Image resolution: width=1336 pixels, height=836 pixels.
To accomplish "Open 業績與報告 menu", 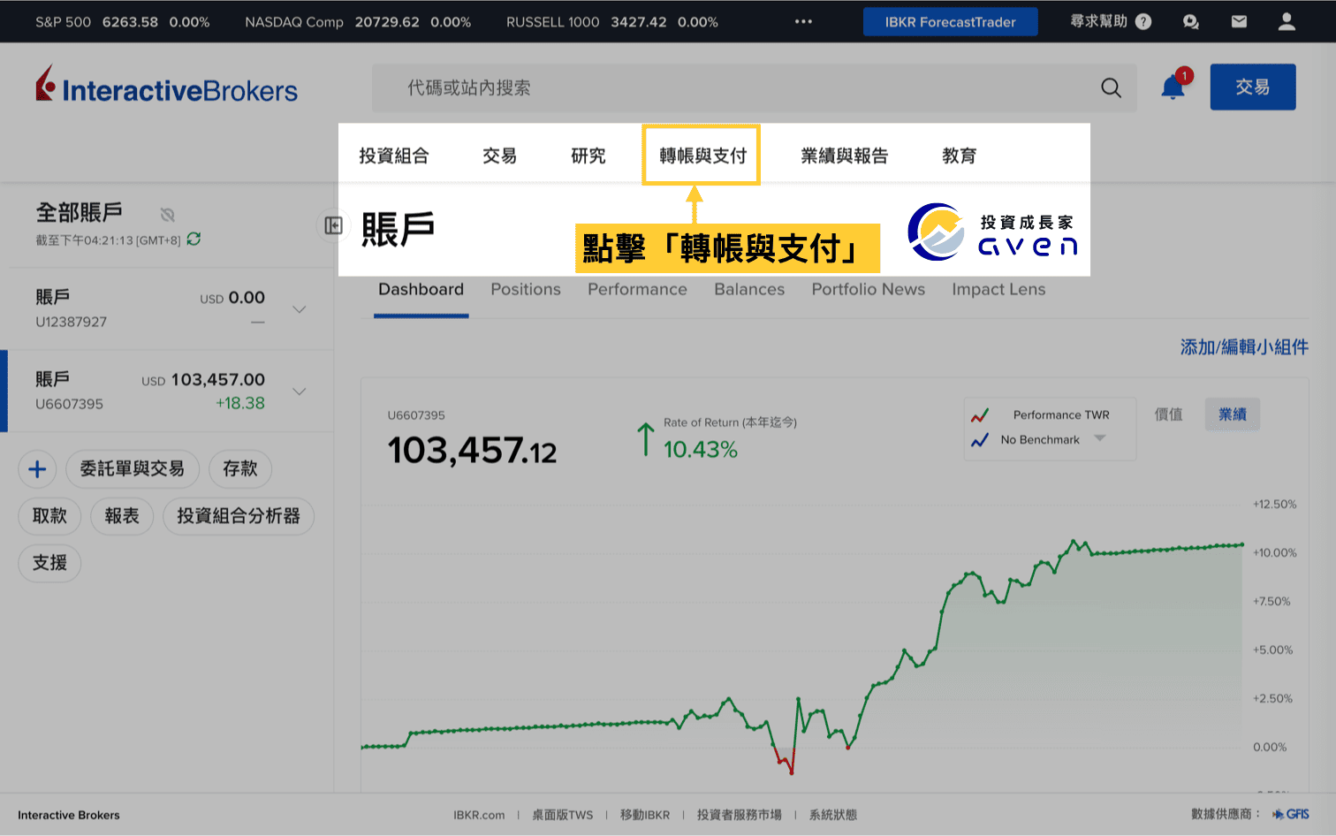I will pyautogui.click(x=845, y=156).
